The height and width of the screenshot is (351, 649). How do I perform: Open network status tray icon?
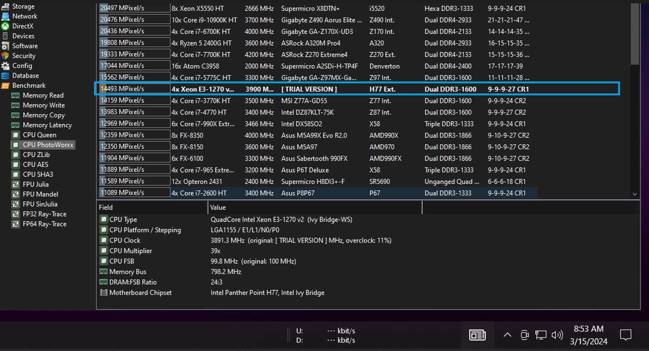pyautogui.click(x=541, y=335)
